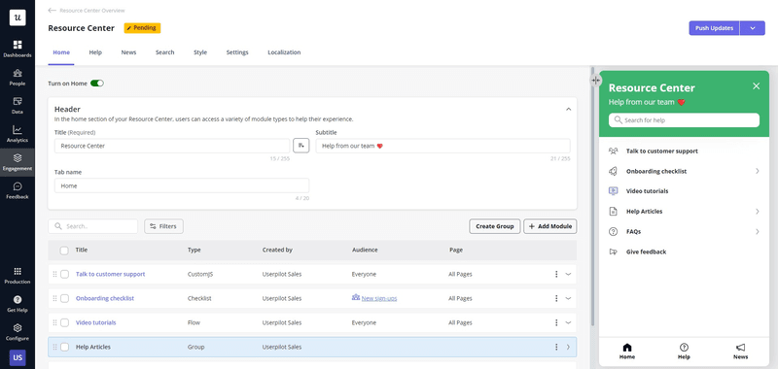Open FAQs in the preview widget
Image resolution: width=778 pixels, height=369 pixels.
(684, 231)
